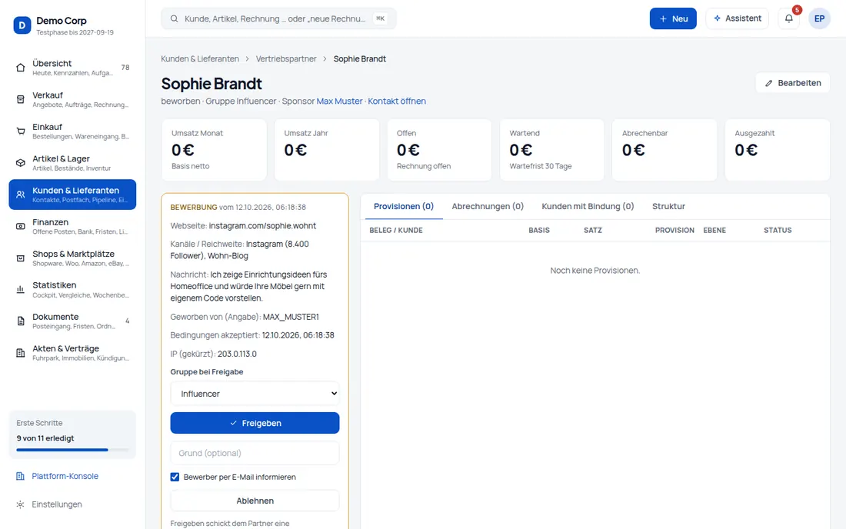Go to Vertriebspartner breadcrumb
This screenshot has height=529, width=846.
(286, 58)
